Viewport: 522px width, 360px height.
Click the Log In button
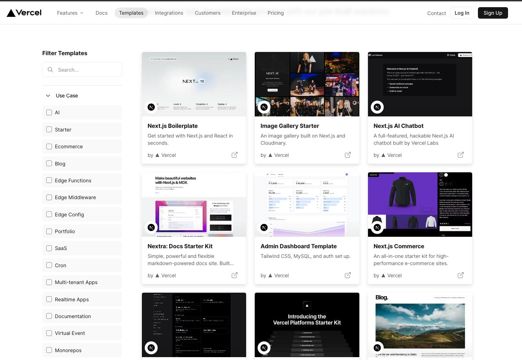point(462,13)
